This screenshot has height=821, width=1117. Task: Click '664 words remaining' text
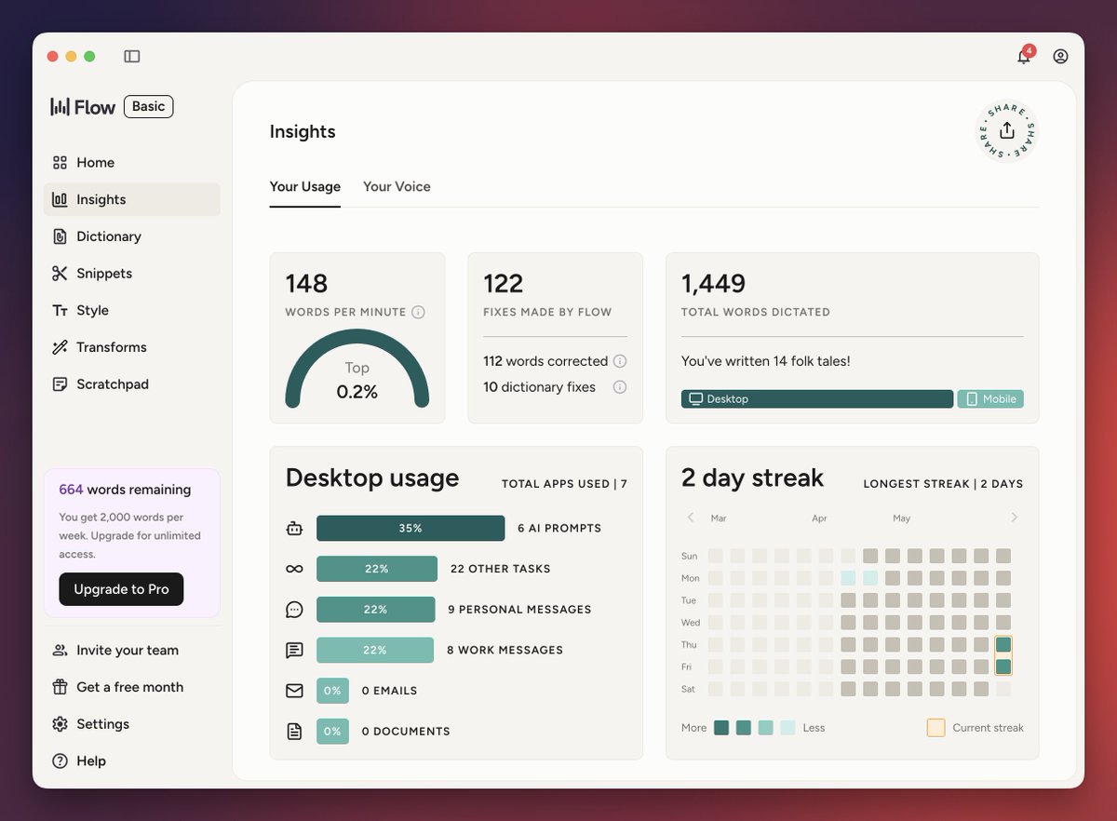pos(125,490)
